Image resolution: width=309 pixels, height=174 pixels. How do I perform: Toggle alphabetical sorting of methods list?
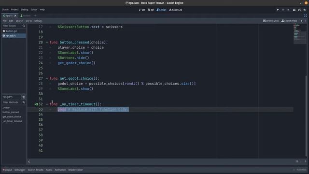pyautogui.click(x=24, y=97)
